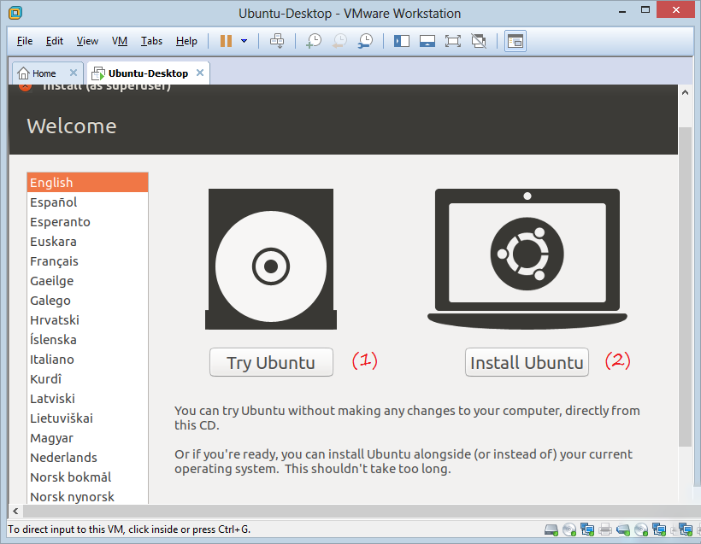Click the printer device status icon
The image size is (701, 544).
click(x=605, y=529)
